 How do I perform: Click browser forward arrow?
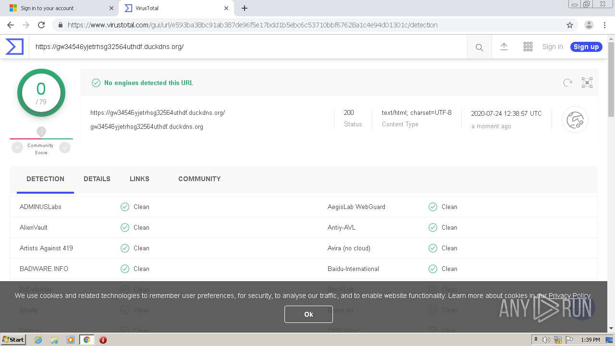(26, 25)
